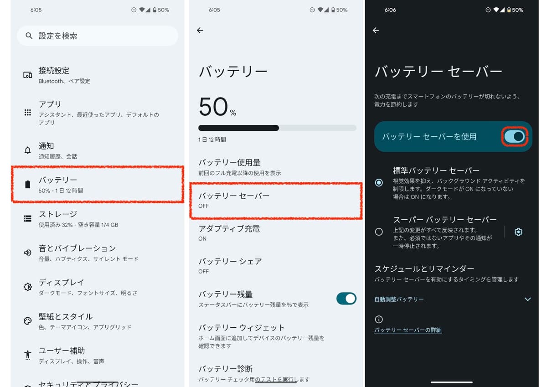Open the ディスプレイ icon
This screenshot has width=547, height=387.
click(28, 286)
